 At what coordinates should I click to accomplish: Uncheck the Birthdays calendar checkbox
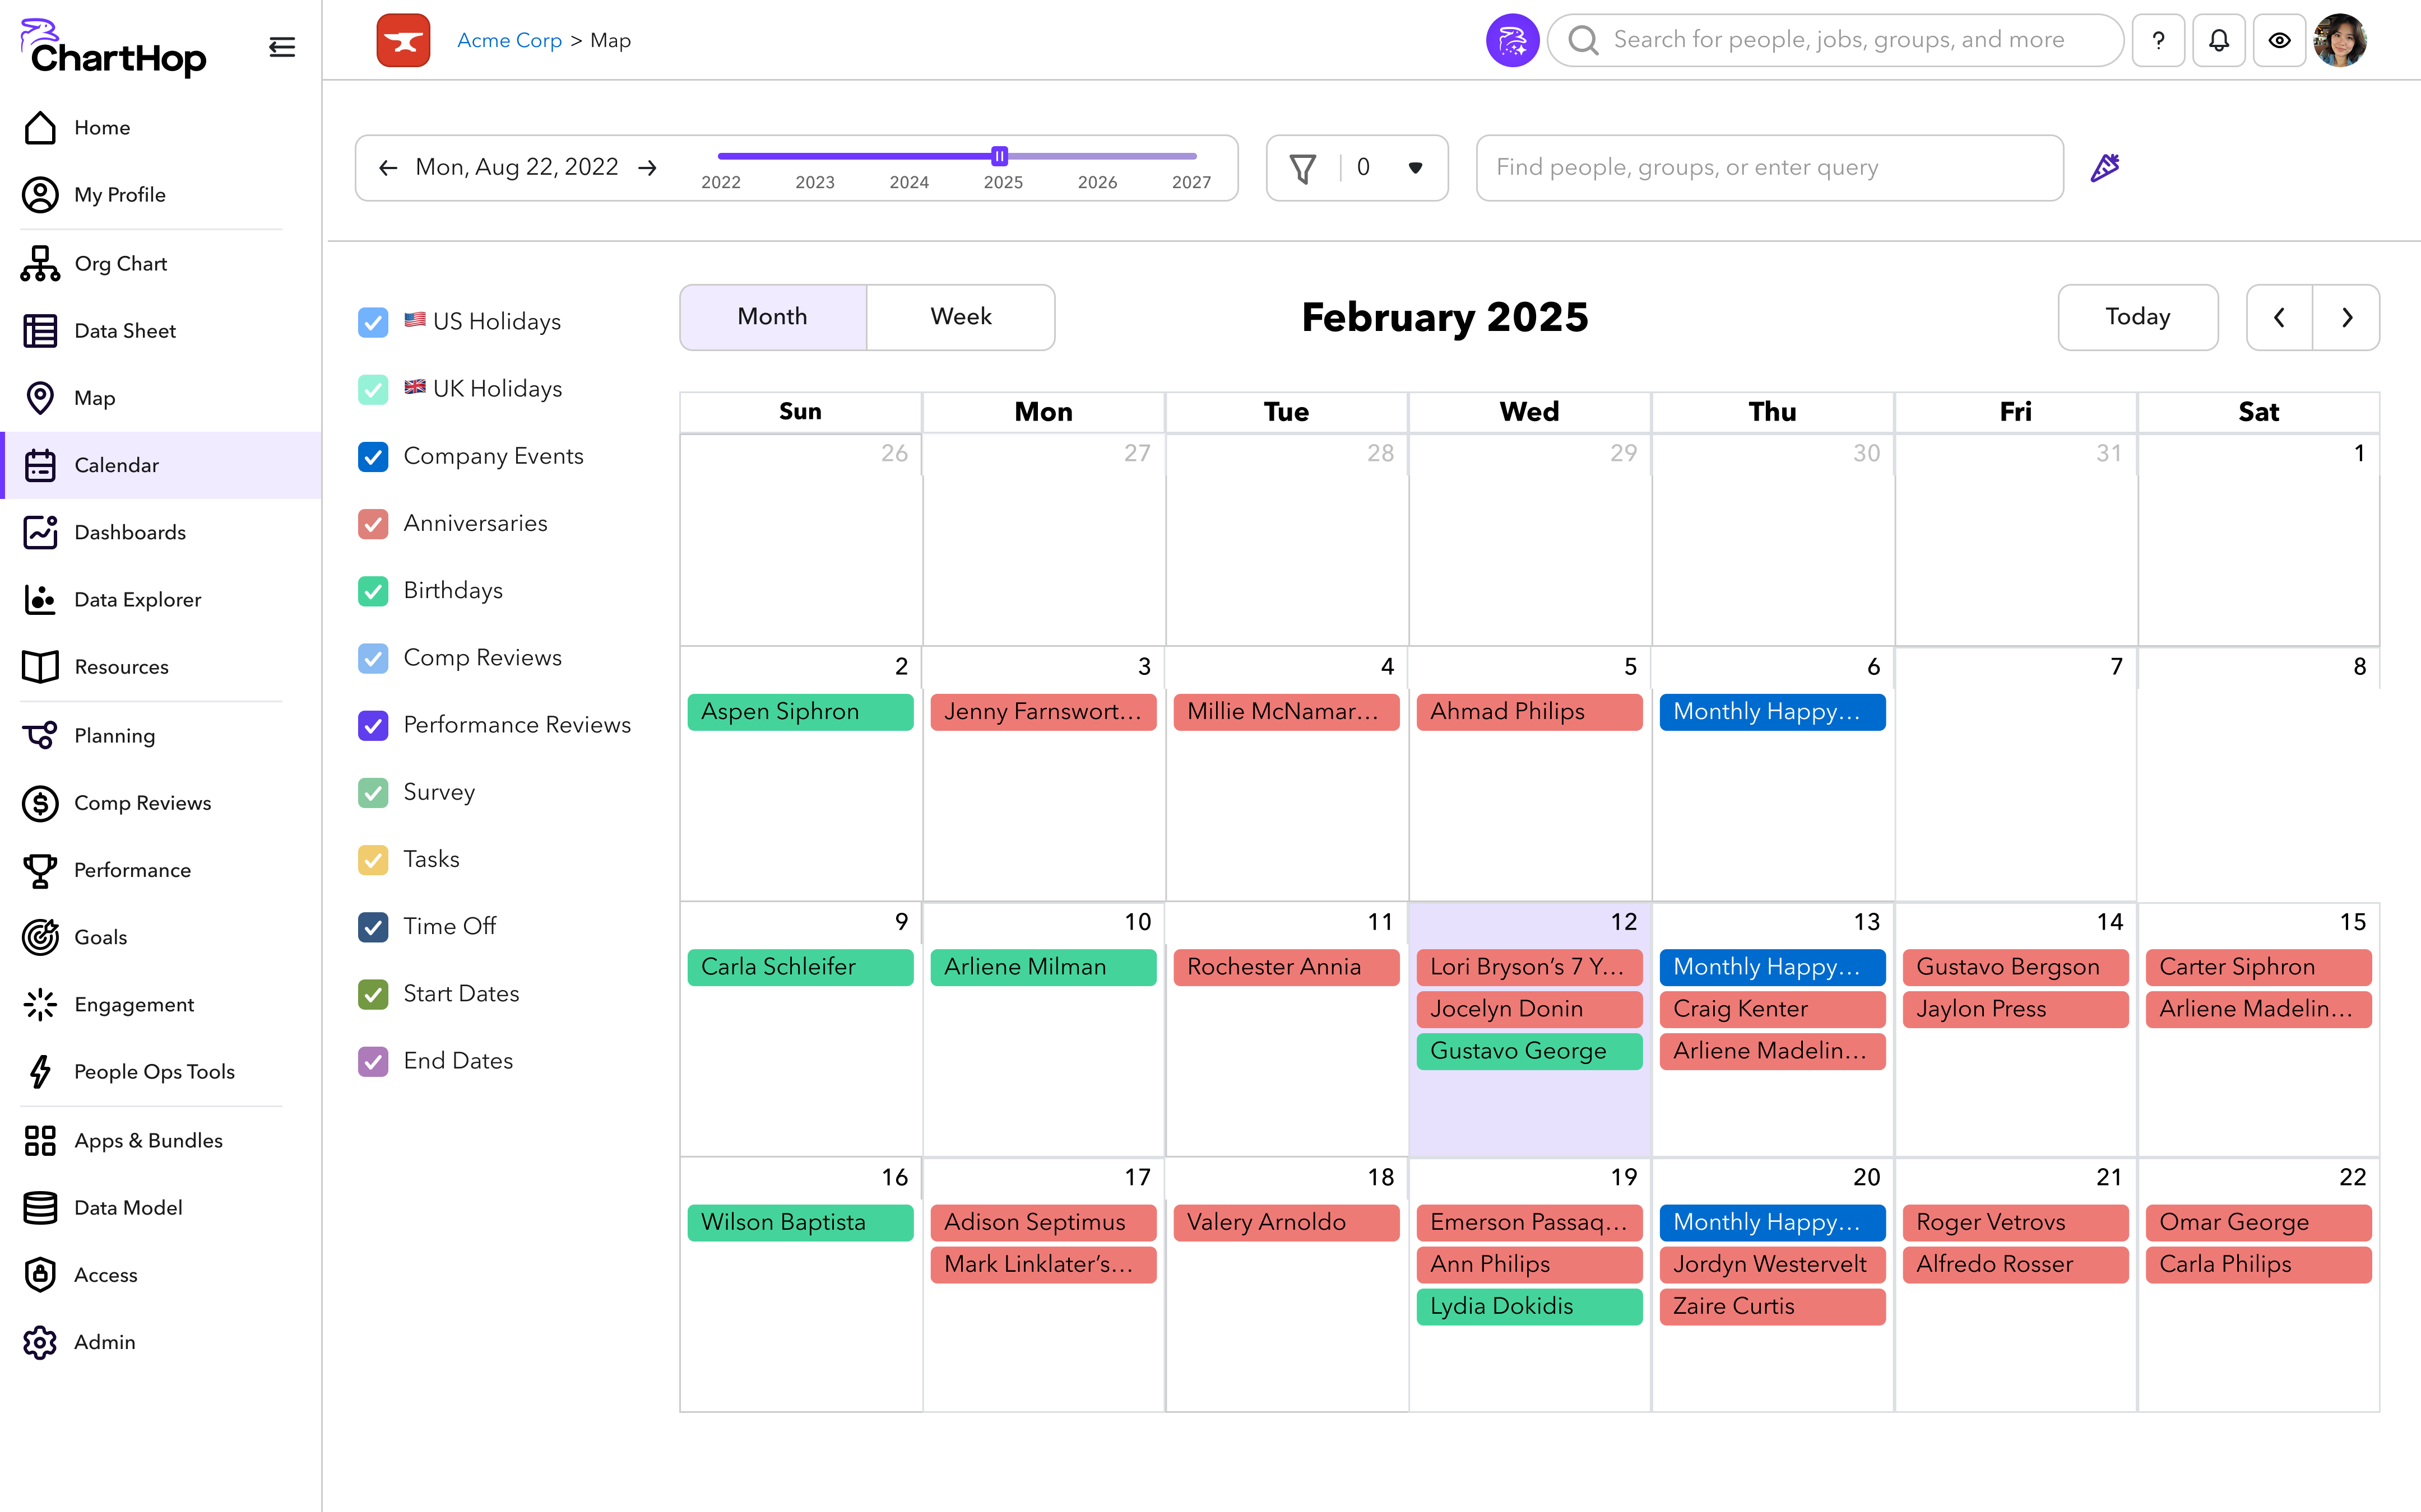tap(373, 590)
